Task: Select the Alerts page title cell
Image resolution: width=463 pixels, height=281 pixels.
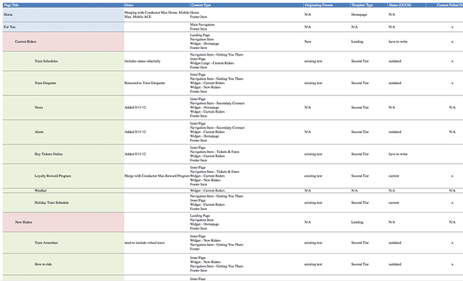Action: (39, 132)
